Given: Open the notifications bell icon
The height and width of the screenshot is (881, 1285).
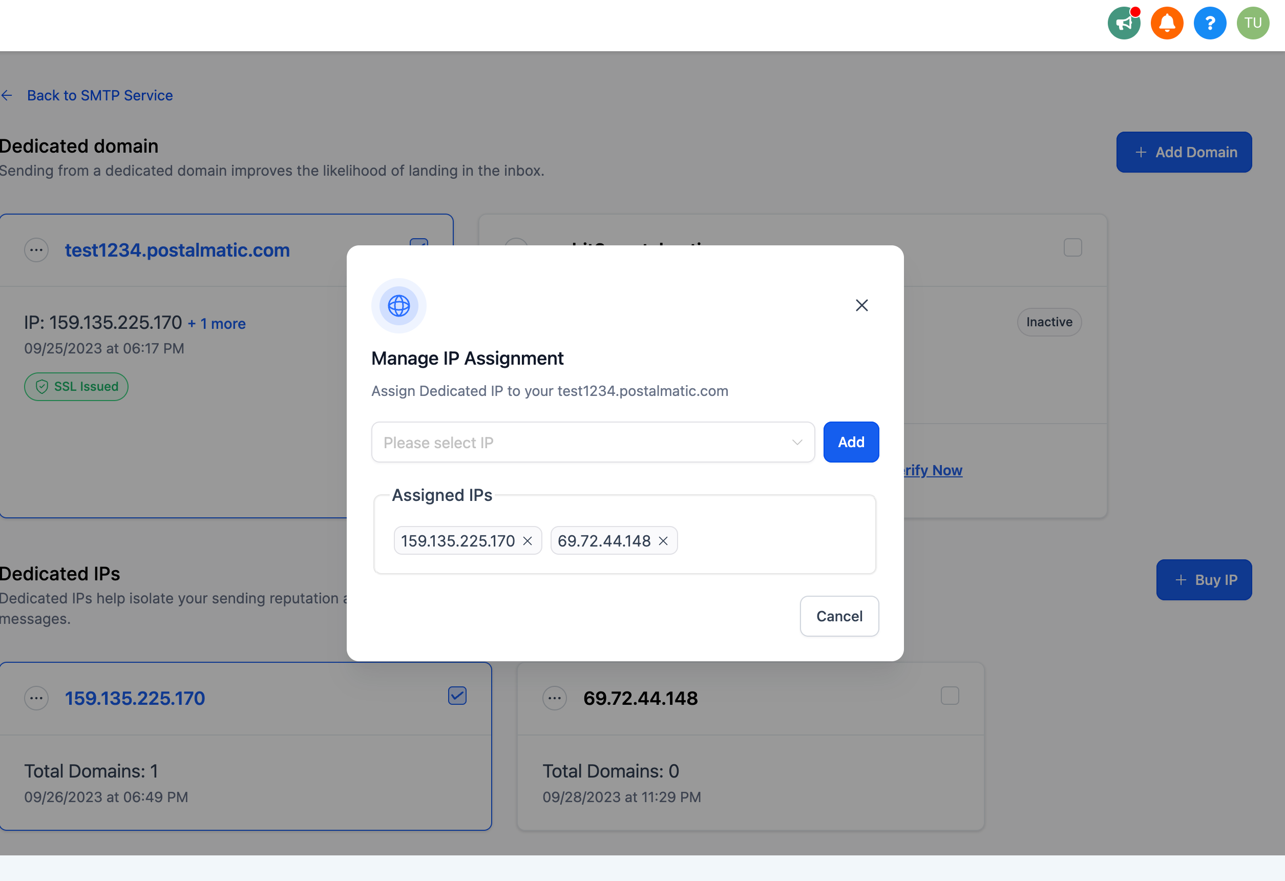Looking at the screenshot, I should coord(1167,23).
